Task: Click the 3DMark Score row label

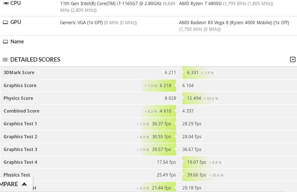Action: (19, 73)
